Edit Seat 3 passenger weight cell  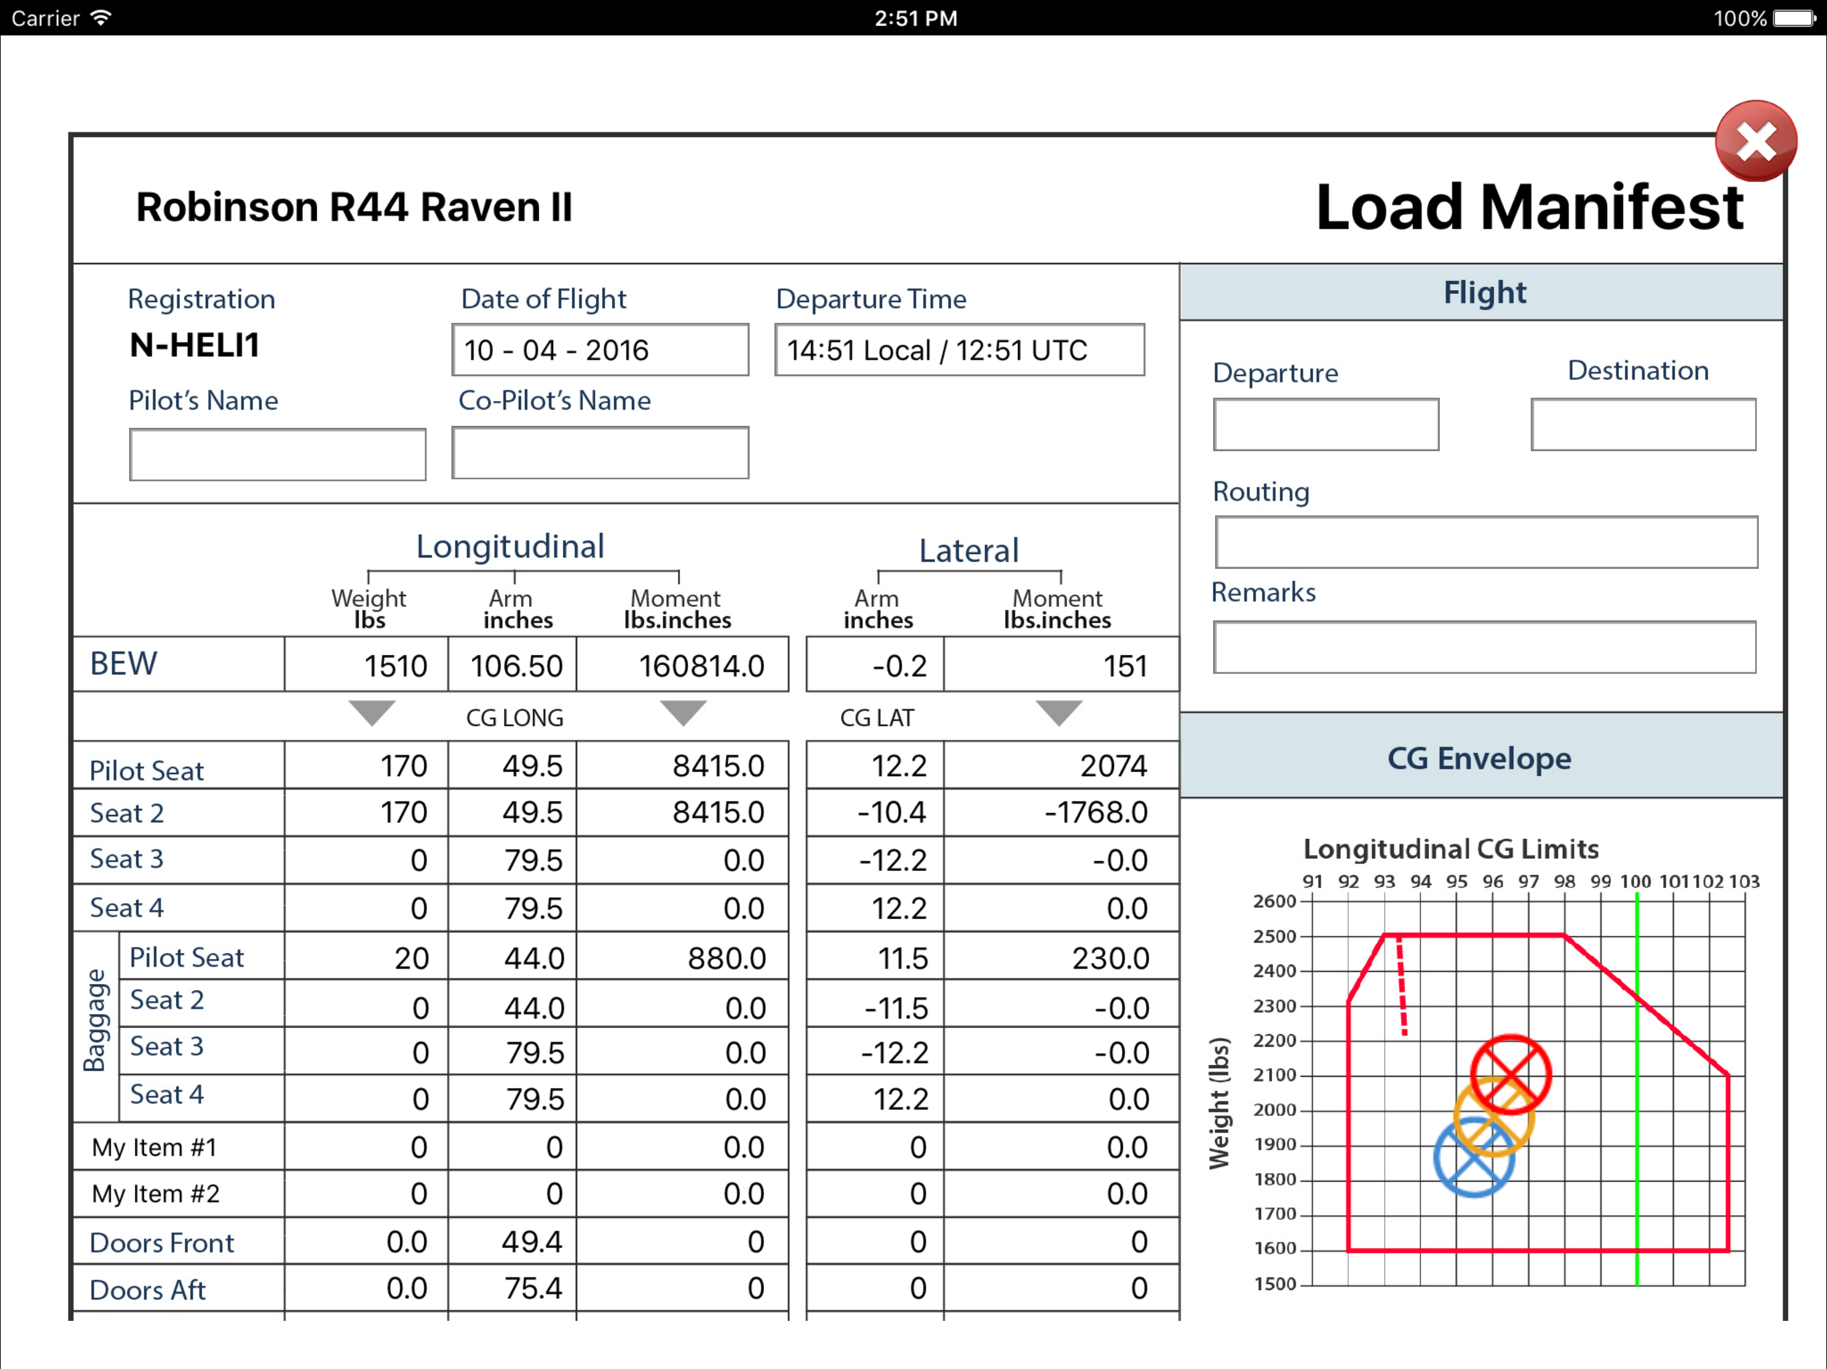[366, 860]
